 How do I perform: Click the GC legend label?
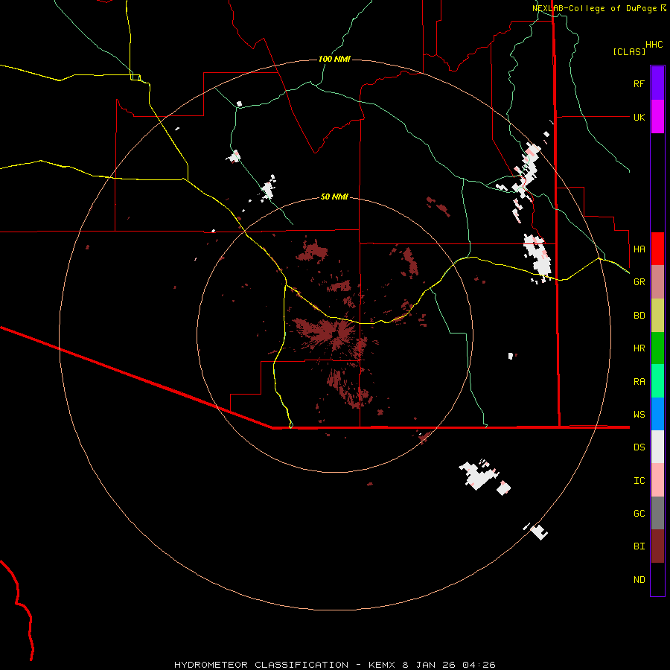[x=639, y=513]
